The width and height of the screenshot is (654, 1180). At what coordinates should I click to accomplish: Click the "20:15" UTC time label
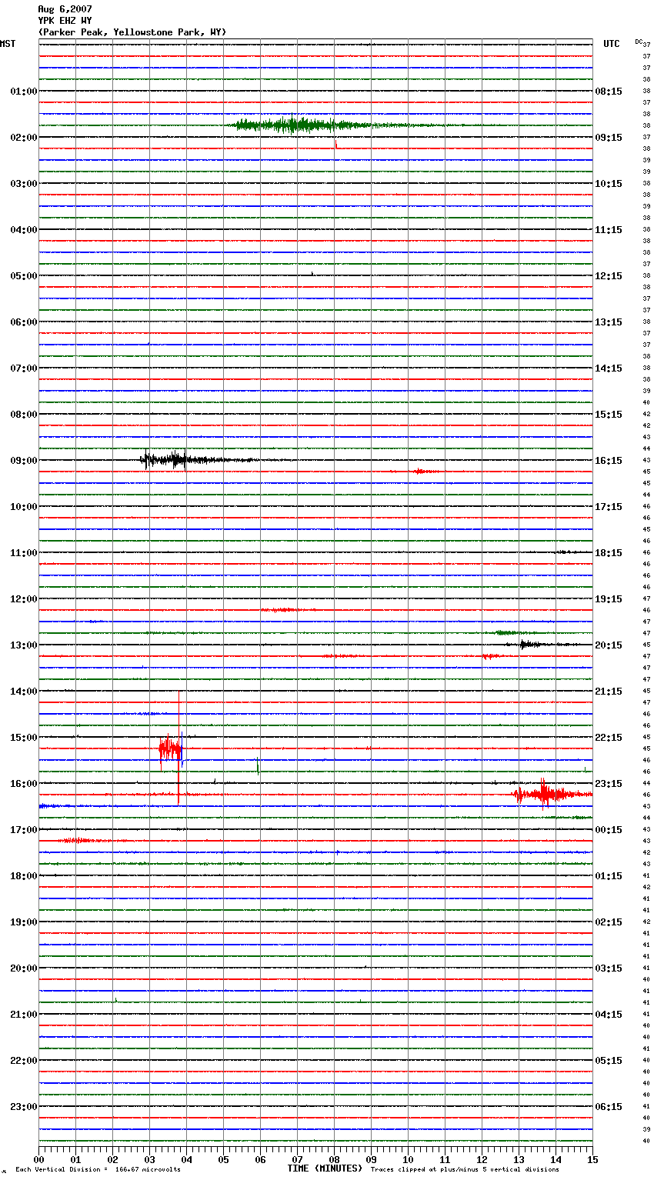click(x=609, y=645)
